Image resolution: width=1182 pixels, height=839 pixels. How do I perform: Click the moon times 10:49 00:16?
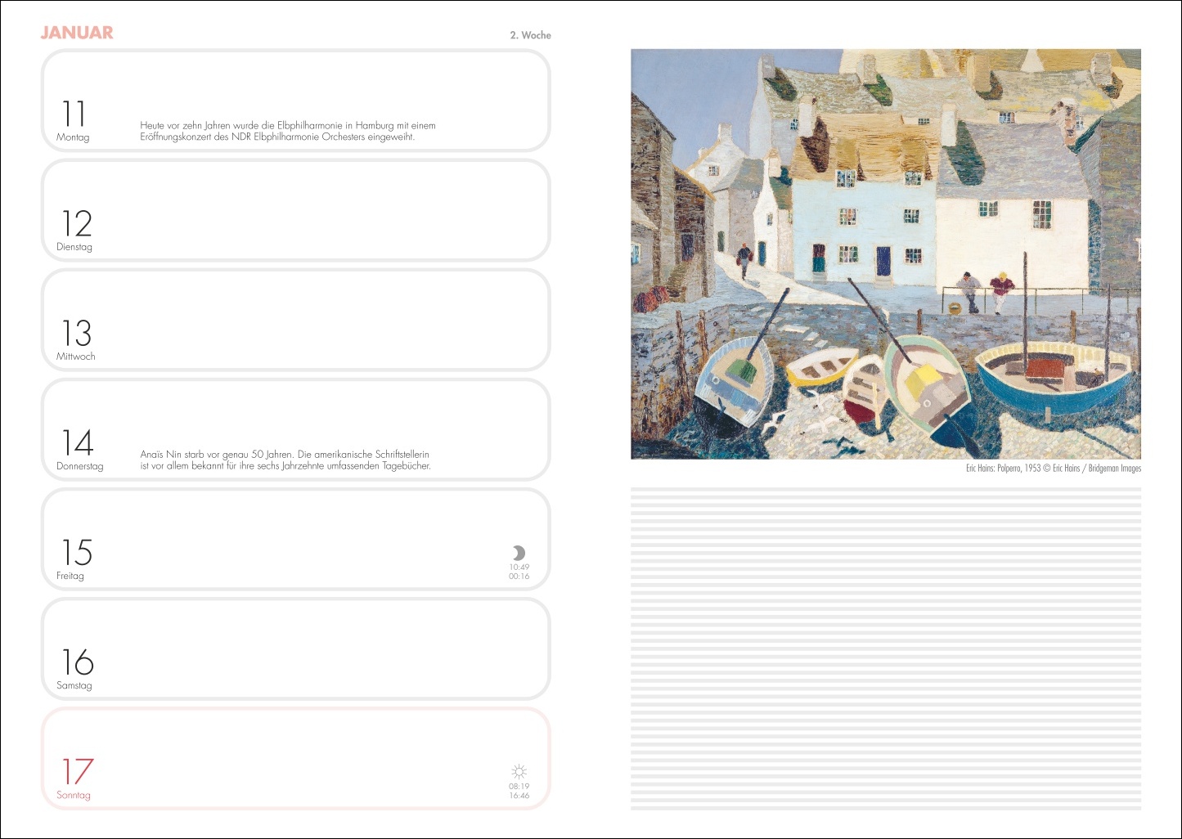519,572
